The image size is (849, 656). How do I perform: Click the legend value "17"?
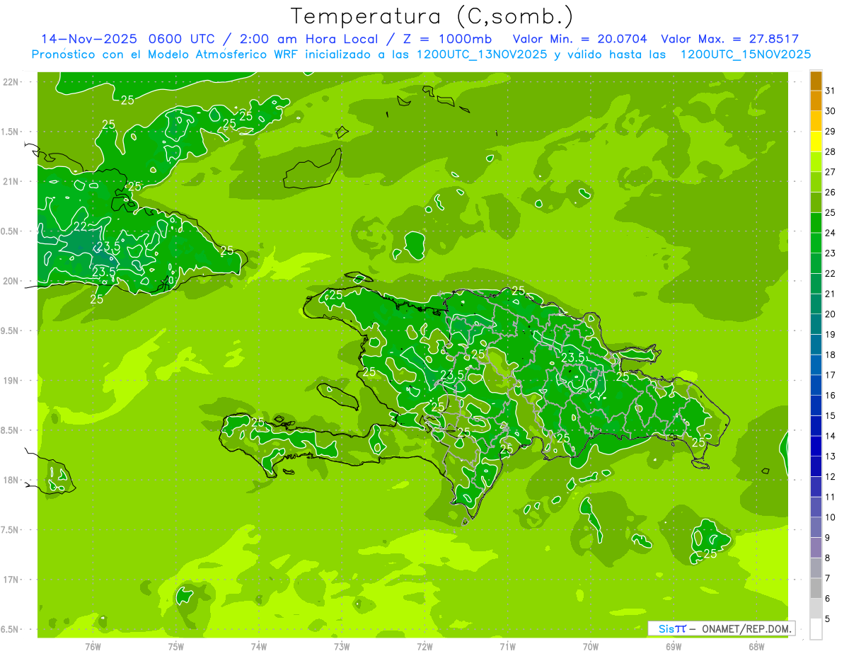(830, 375)
